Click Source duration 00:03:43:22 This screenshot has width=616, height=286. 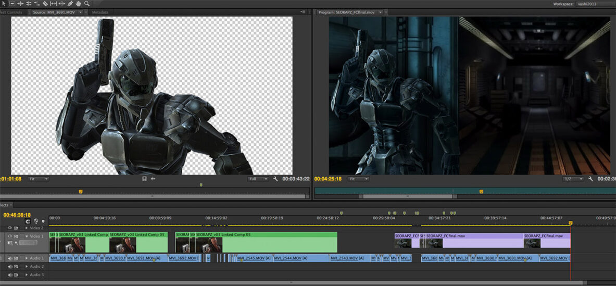296,179
